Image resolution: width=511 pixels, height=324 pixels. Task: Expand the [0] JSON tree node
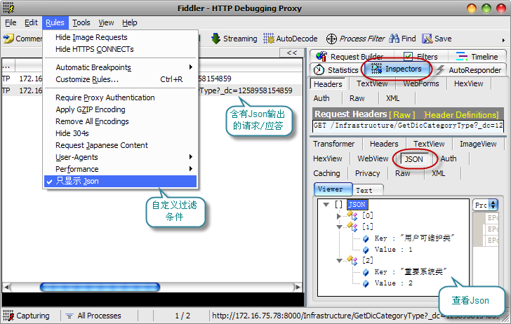339,216
